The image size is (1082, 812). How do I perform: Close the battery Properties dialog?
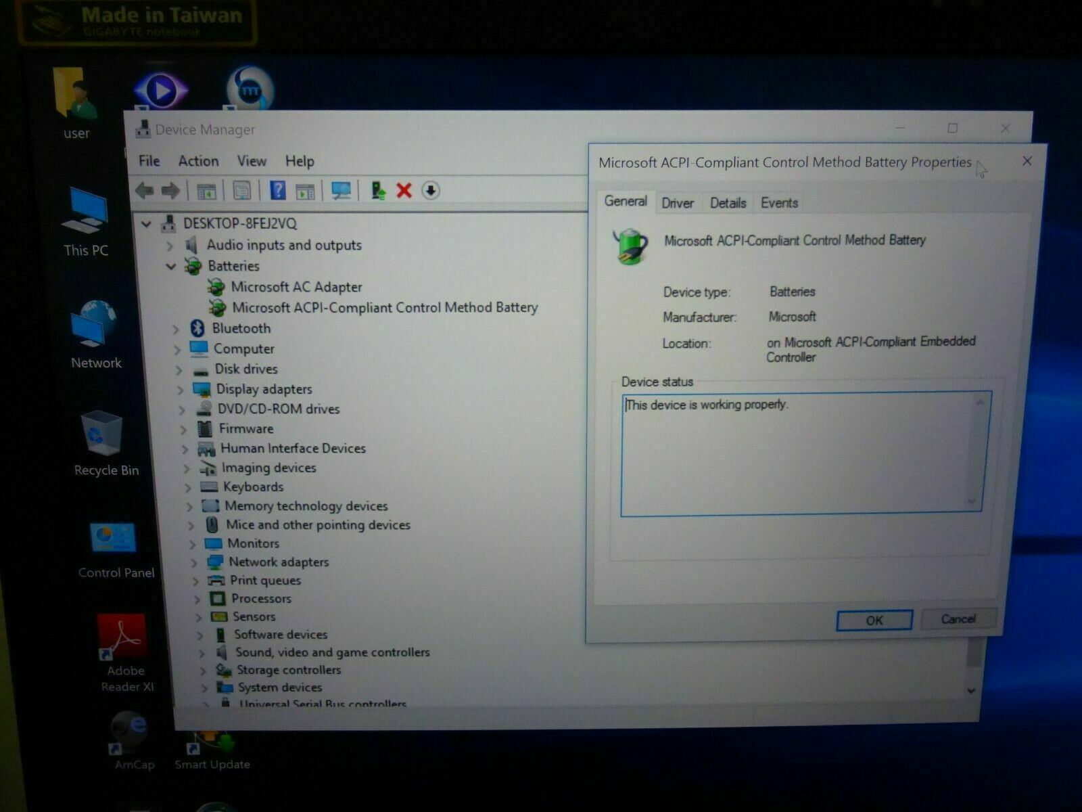coord(1027,161)
